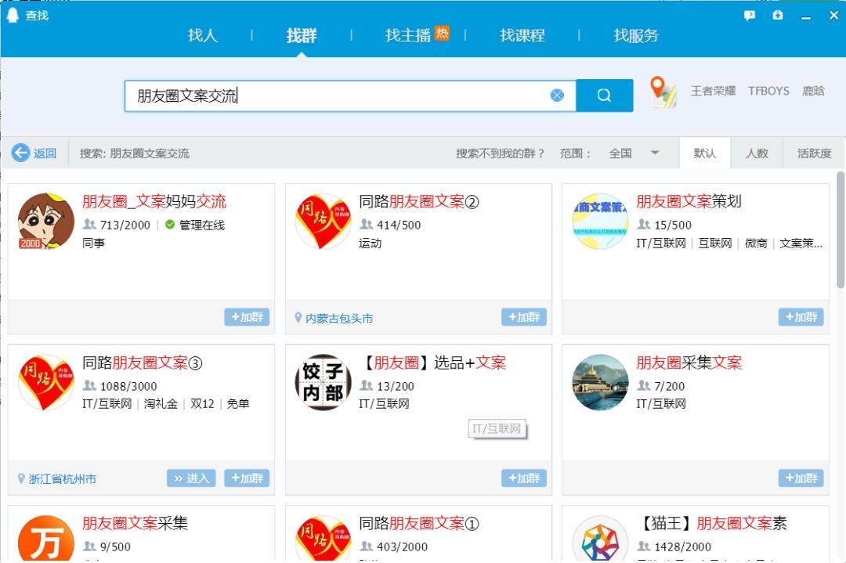Join group 朋友圈_文案妈妈交流 via 加群
The width and height of the screenshot is (846, 563).
[x=247, y=316]
